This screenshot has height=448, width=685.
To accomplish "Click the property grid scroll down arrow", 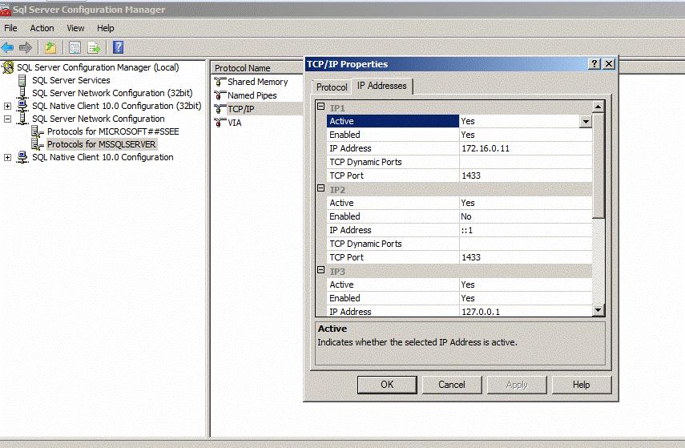I will [x=598, y=310].
